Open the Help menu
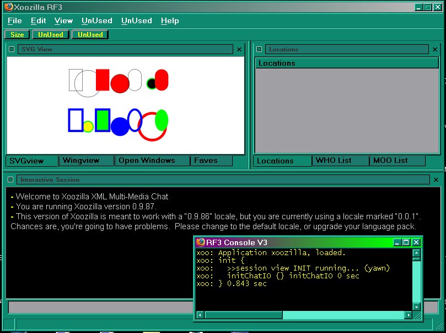The height and width of the screenshot is (333, 446). [170, 21]
